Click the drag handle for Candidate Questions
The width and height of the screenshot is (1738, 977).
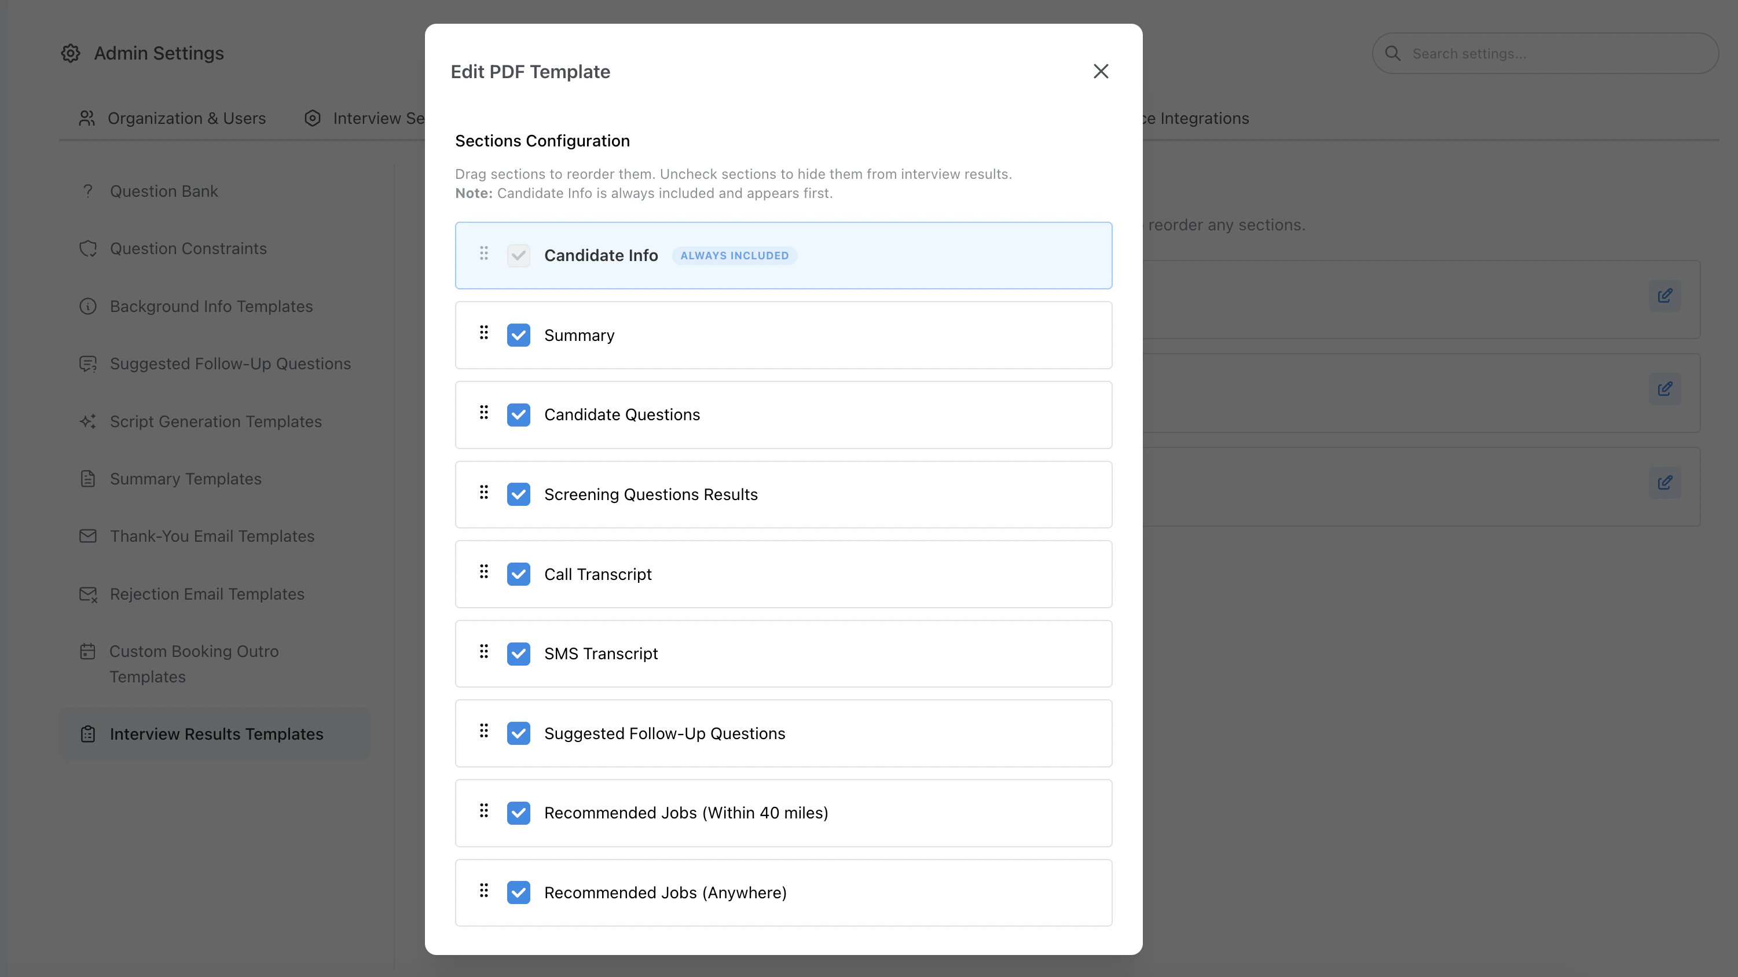click(x=484, y=412)
